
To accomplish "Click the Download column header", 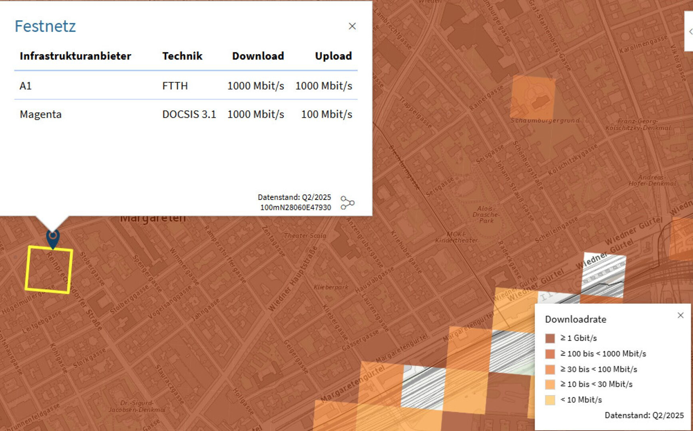I will coord(258,56).
